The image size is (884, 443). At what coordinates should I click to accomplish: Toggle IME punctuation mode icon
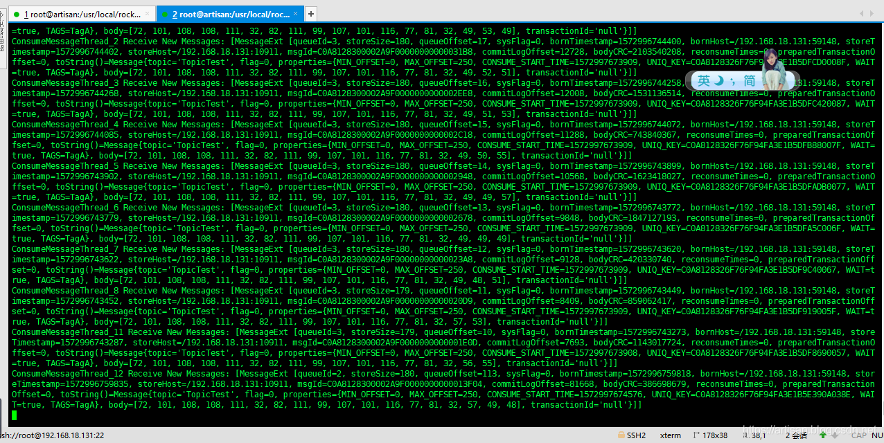pos(734,82)
